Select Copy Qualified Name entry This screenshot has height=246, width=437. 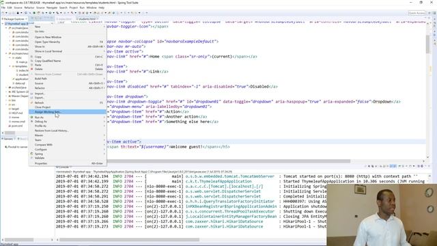coord(68,61)
